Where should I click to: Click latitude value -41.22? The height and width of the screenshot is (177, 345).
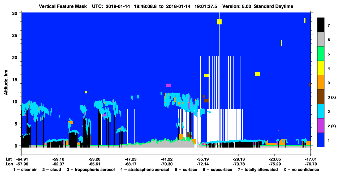pyautogui.click(x=166, y=159)
